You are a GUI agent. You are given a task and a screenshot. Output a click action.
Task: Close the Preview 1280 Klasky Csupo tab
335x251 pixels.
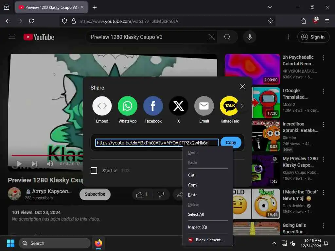click(x=82, y=7)
